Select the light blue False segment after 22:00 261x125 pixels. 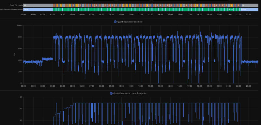250,9
